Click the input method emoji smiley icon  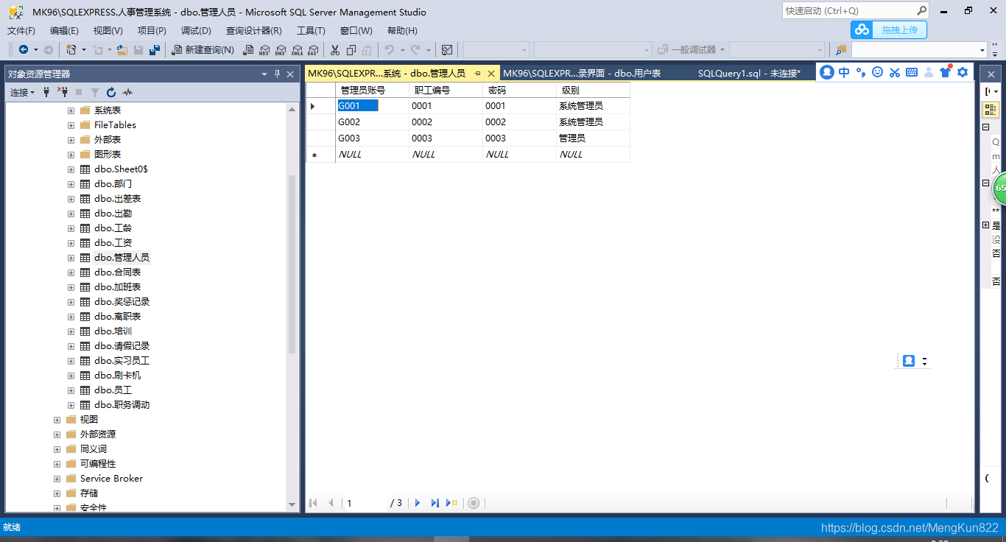click(x=877, y=72)
